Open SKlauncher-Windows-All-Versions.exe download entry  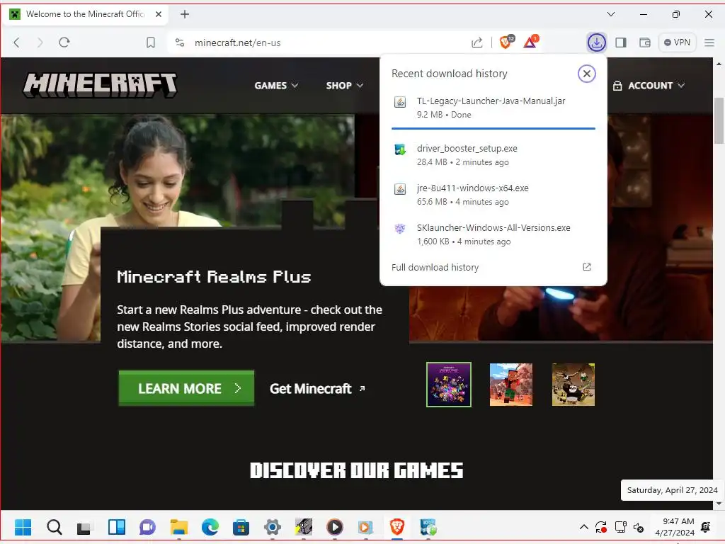(493, 234)
